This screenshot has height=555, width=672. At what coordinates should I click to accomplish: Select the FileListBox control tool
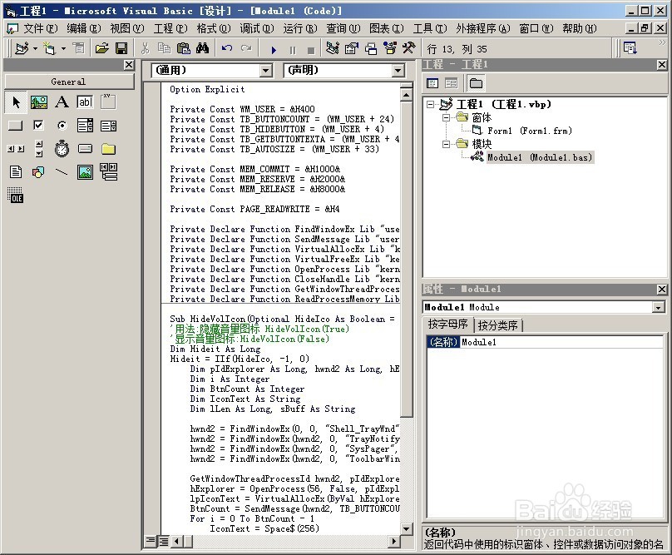point(16,172)
